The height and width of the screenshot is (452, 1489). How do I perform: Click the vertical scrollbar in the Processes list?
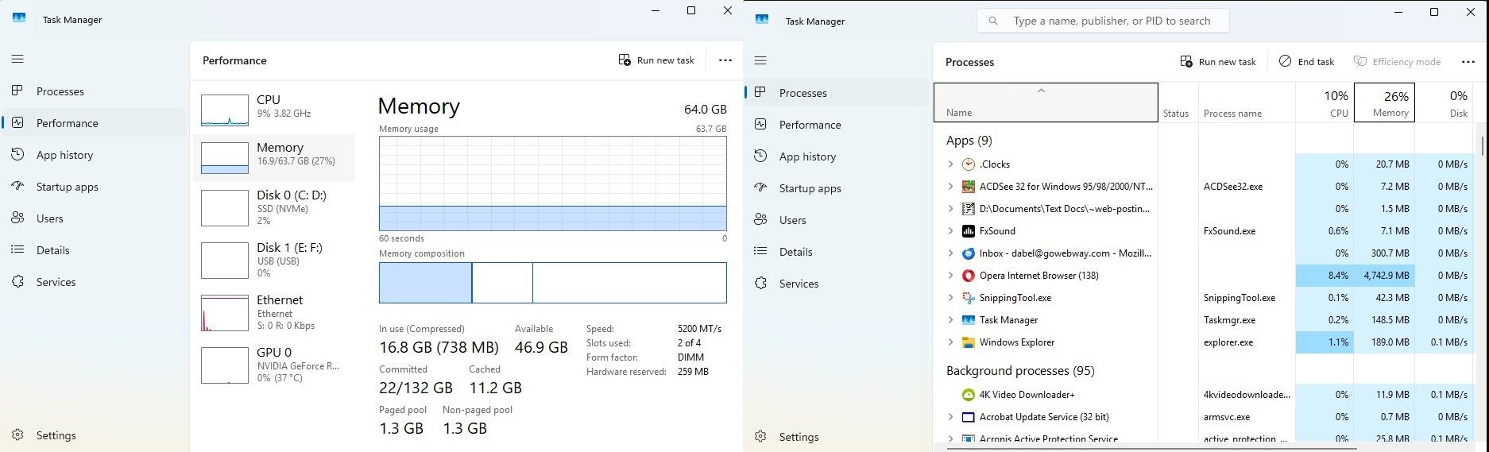(1482, 147)
